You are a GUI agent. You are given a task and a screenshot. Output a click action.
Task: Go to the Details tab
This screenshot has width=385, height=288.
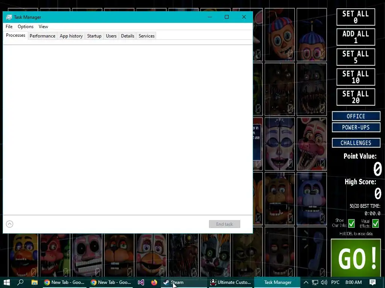pos(128,36)
